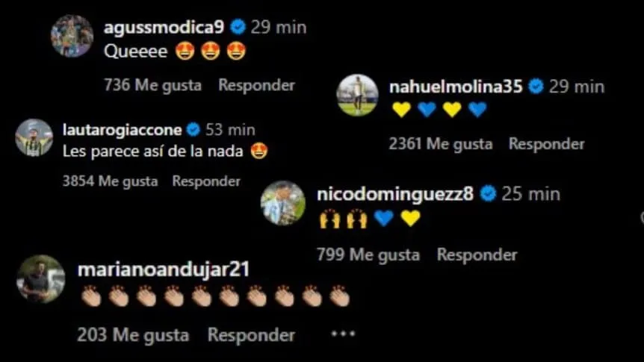Reply to marianoandujar21's applause comment
The width and height of the screenshot is (644, 362).
(x=251, y=335)
